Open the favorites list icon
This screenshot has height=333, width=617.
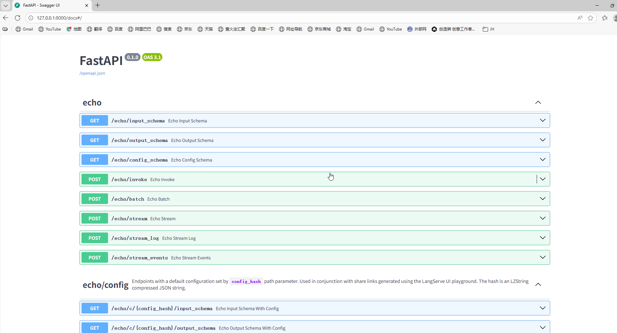pos(605,18)
